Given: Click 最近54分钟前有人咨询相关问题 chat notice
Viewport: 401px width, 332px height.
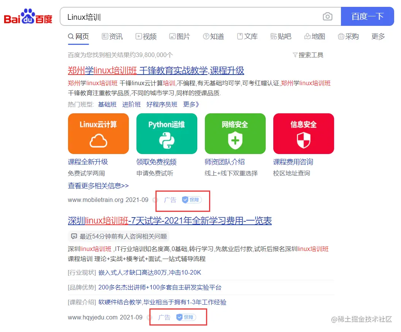Looking at the screenshot, I should coord(119,236).
